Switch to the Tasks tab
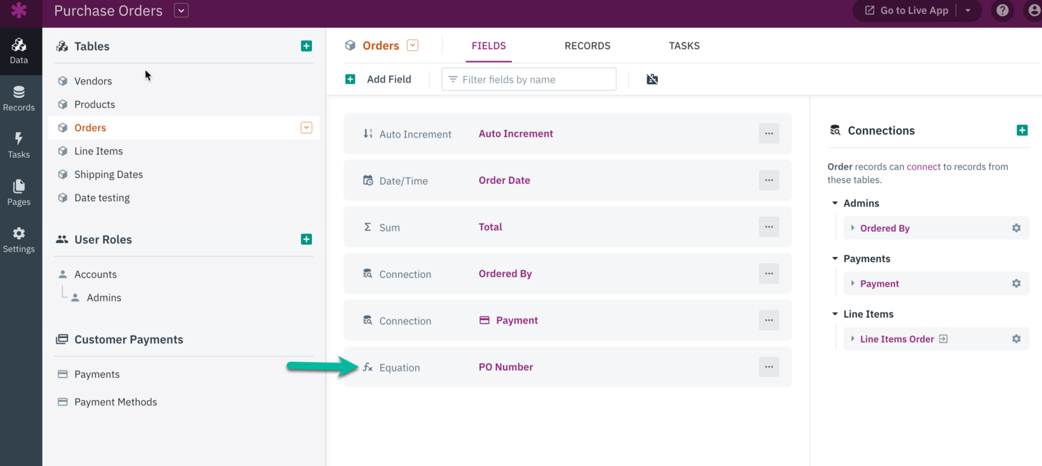This screenshot has height=466, width=1042. click(684, 46)
